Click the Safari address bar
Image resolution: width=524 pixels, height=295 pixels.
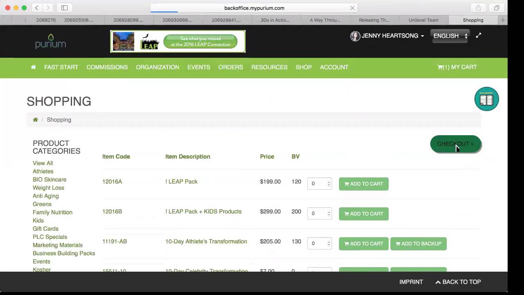tap(254, 8)
